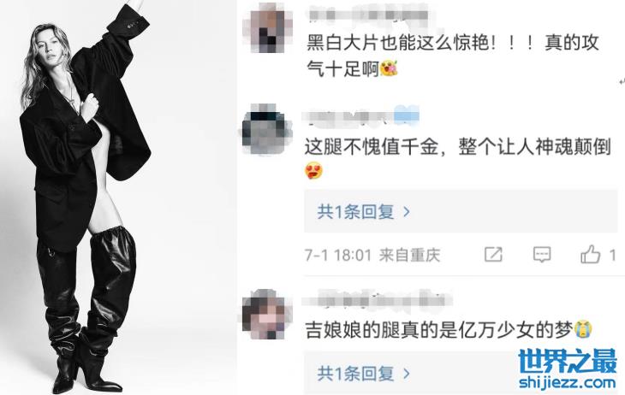Image resolution: width=625 pixels, height=395 pixels.
Task: Click the like count number beside thumbs-up
Action: [x=613, y=255]
